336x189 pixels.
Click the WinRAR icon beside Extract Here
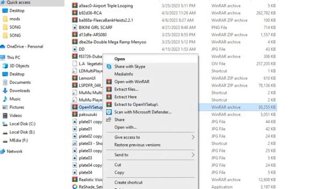109,97
